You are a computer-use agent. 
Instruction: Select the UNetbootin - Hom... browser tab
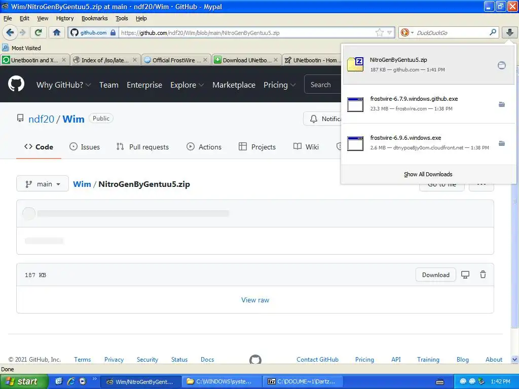311,60
